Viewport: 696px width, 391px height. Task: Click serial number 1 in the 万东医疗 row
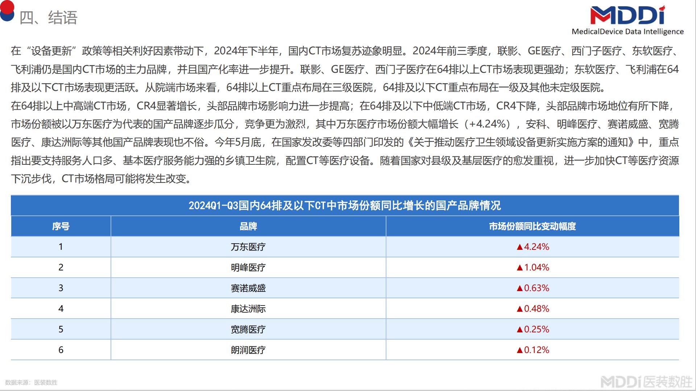[61, 247]
